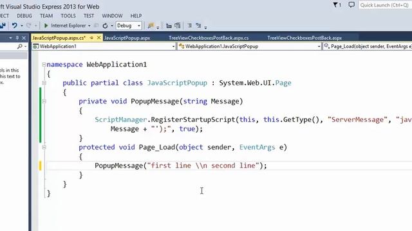412x231 pixels.
Task: Click the 'true' keyword in the code
Action: coord(187,129)
